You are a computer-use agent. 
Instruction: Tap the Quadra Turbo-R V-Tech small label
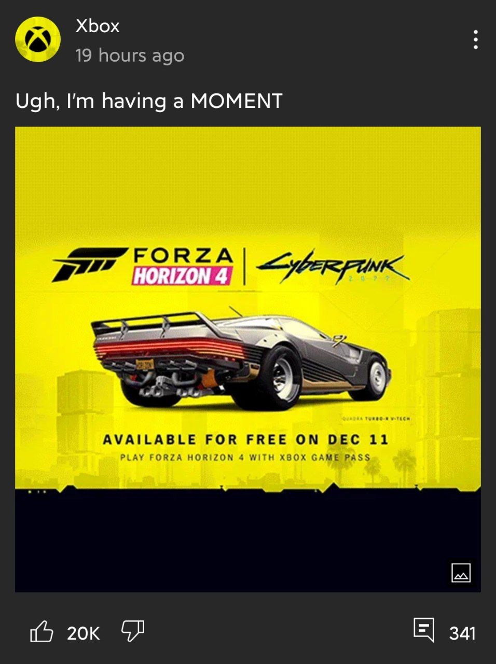pyautogui.click(x=376, y=419)
